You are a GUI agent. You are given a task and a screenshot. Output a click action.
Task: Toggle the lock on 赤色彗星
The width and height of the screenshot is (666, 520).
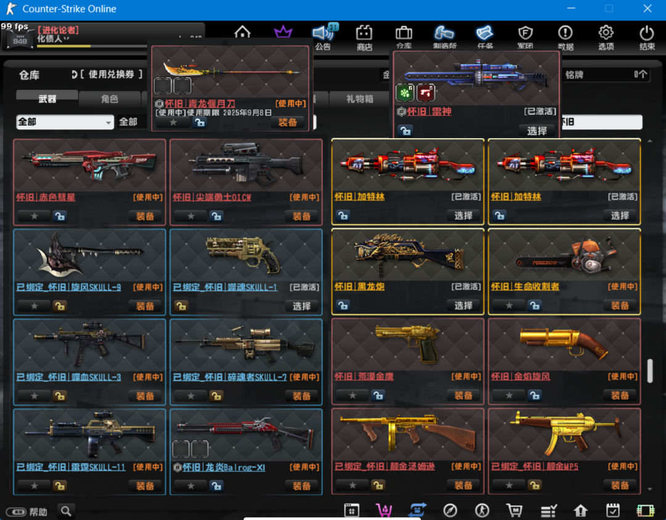60,217
